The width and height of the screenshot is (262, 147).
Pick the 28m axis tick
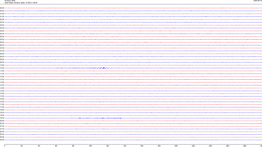point(245,146)
